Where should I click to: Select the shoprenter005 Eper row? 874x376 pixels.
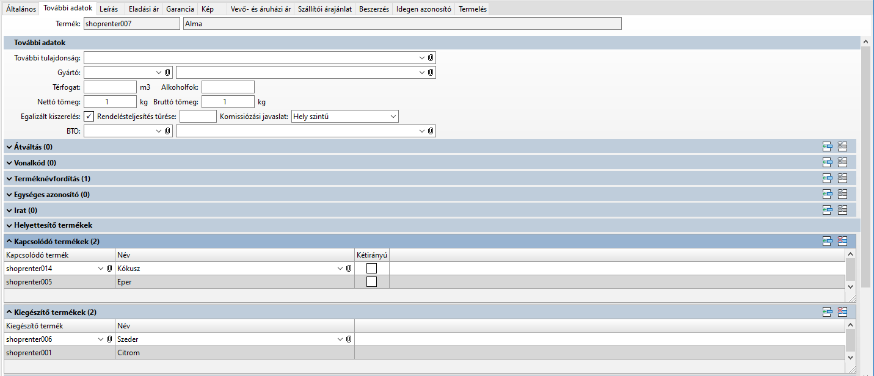[424, 282]
